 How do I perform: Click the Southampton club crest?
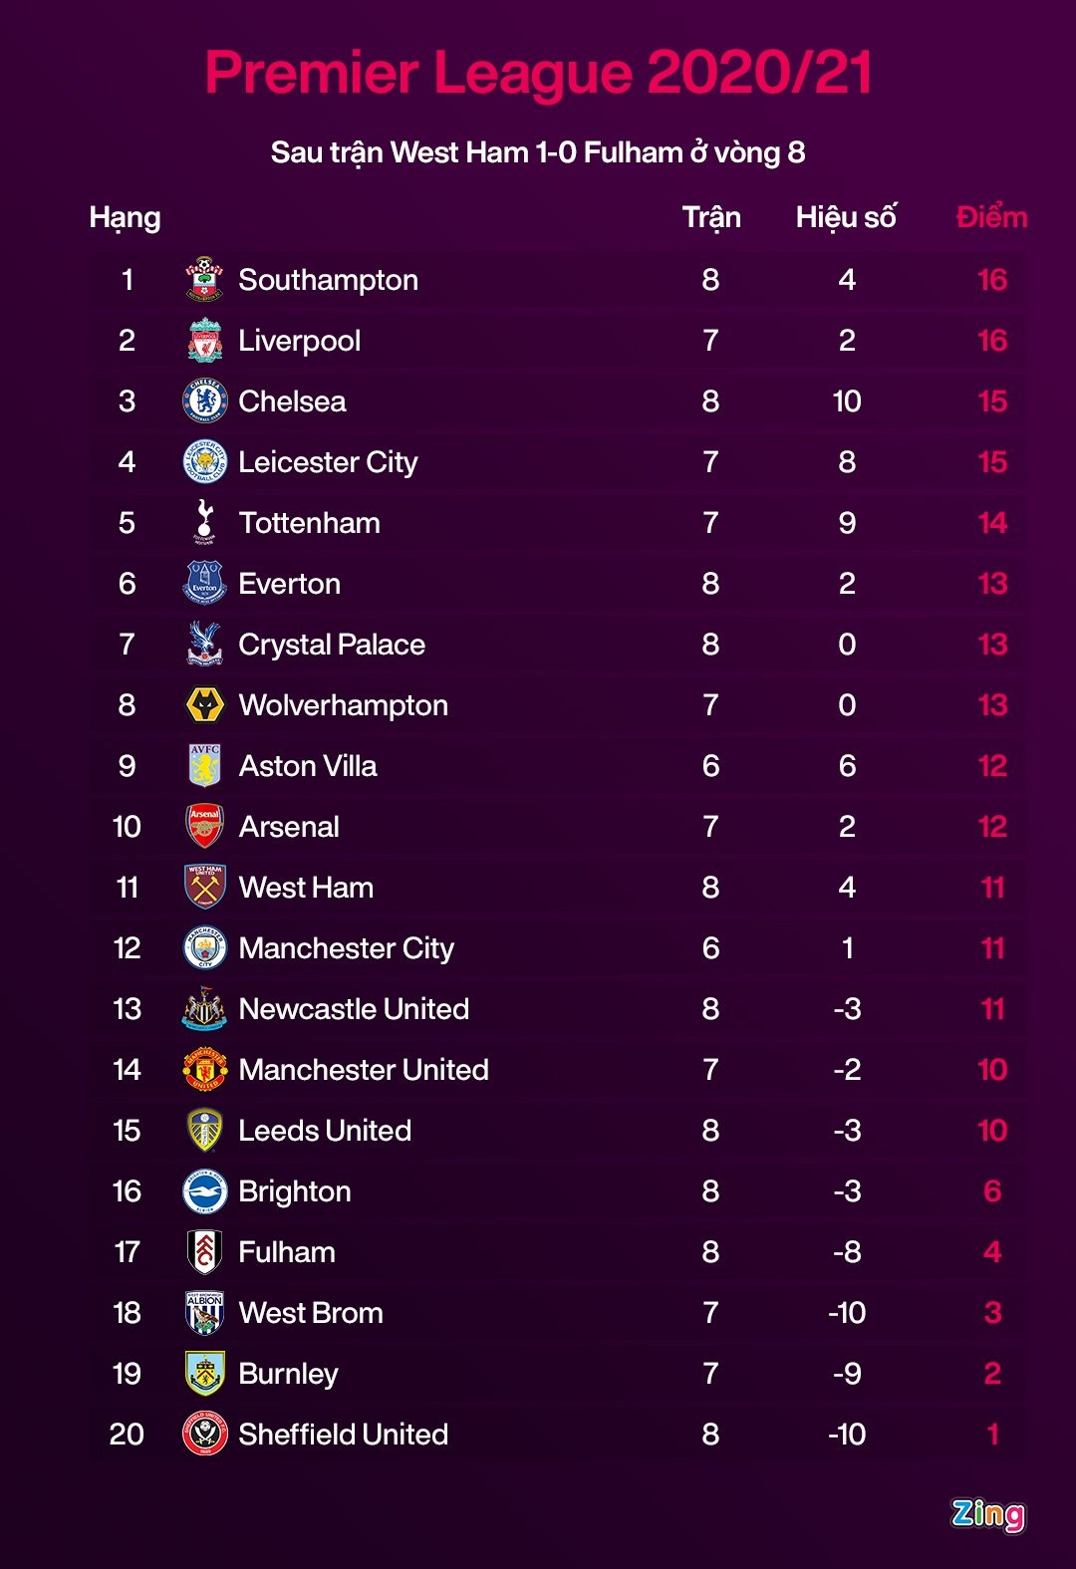pos(205,280)
